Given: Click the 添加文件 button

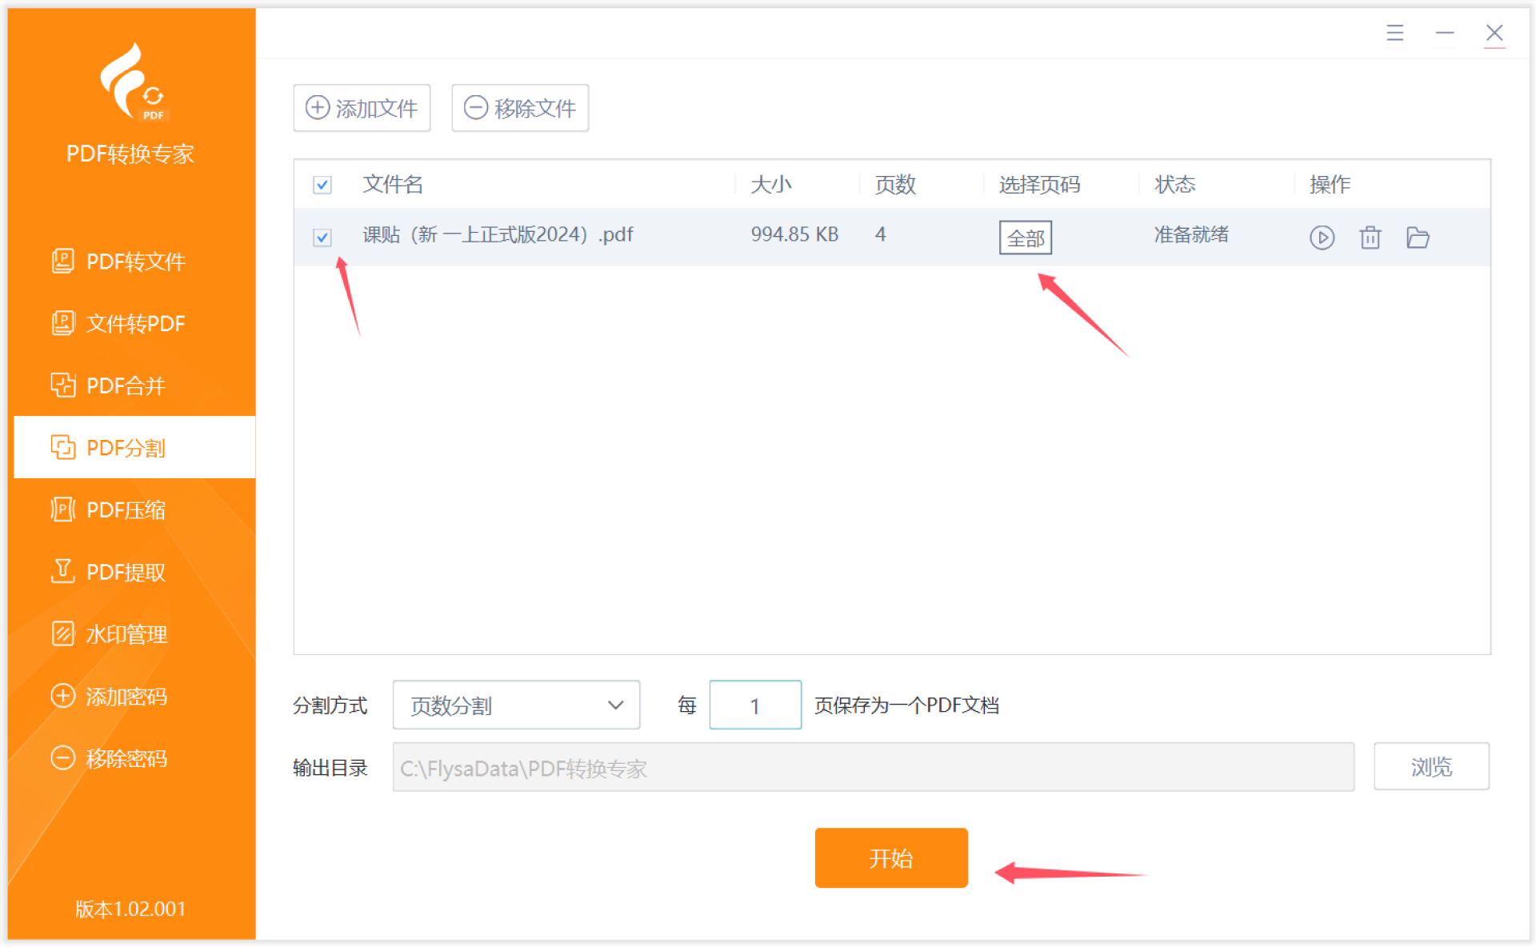Looking at the screenshot, I should click(x=362, y=108).
